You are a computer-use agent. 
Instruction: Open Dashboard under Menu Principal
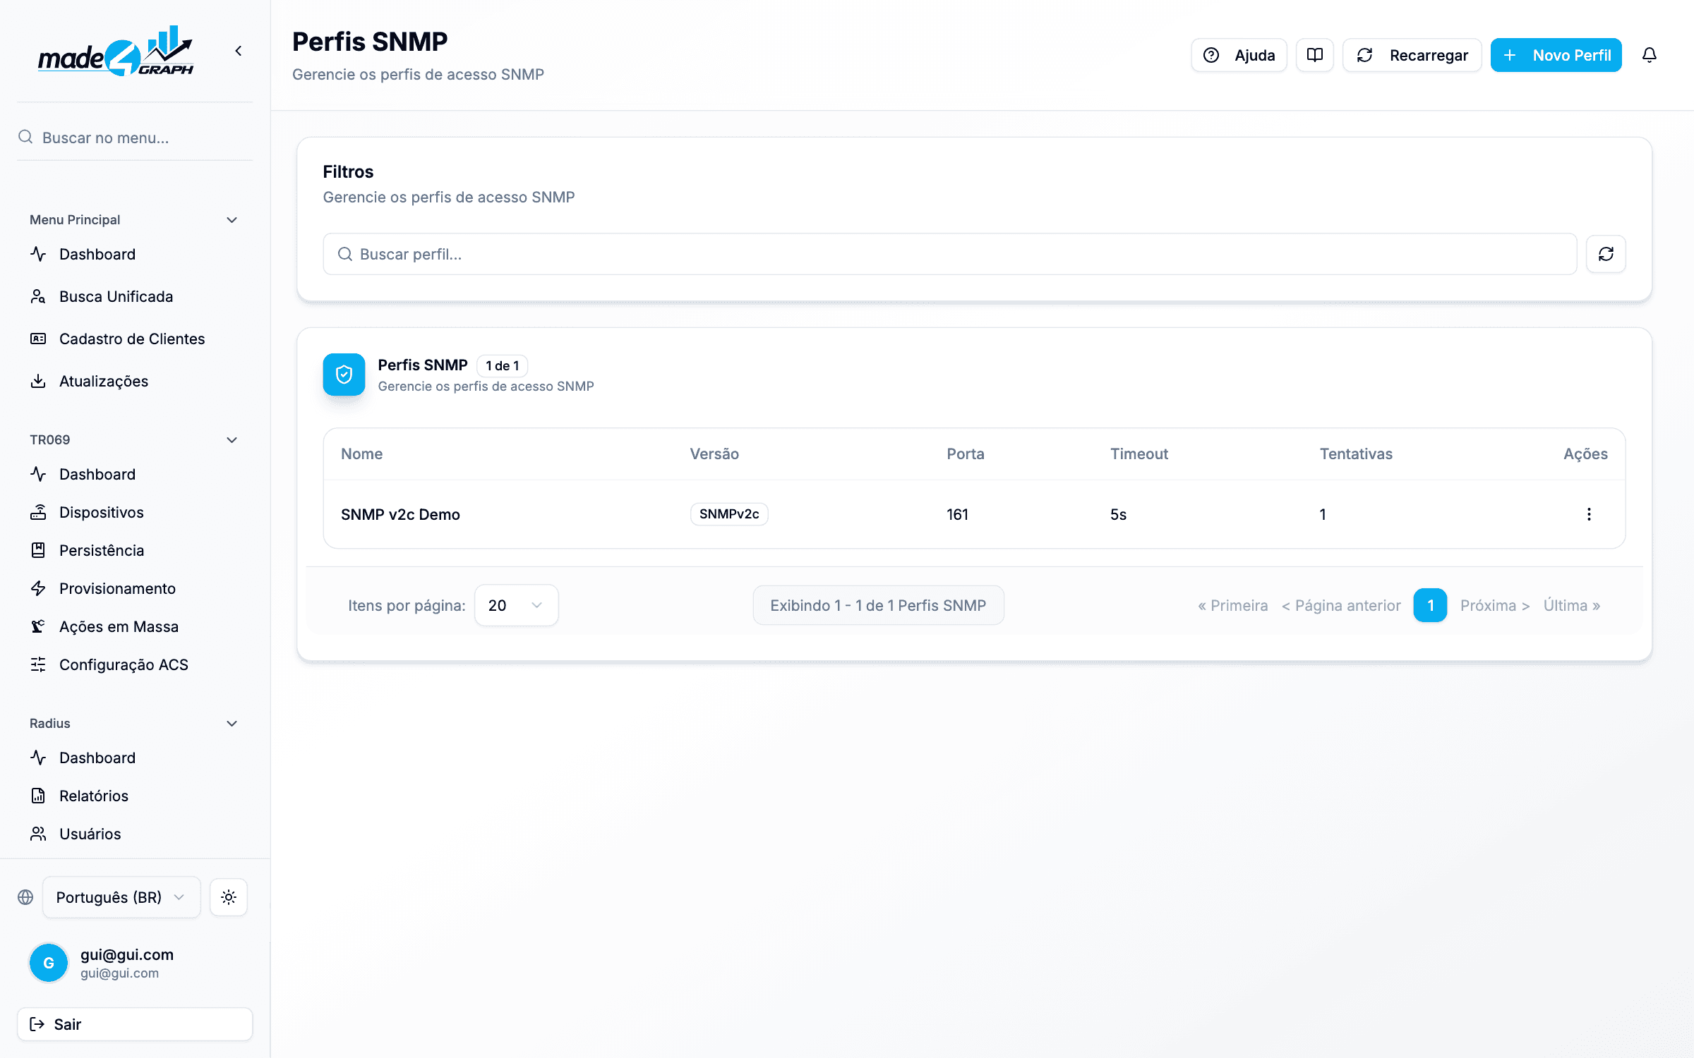tap(134, 254)
